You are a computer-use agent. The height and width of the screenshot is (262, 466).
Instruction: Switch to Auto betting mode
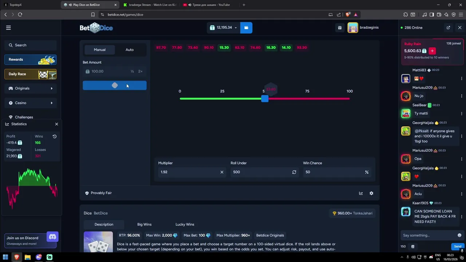pyautogui.click(x=130, y=50)
